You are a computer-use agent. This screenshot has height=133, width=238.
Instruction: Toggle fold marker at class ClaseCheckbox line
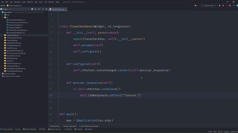(x=58, y=26)
